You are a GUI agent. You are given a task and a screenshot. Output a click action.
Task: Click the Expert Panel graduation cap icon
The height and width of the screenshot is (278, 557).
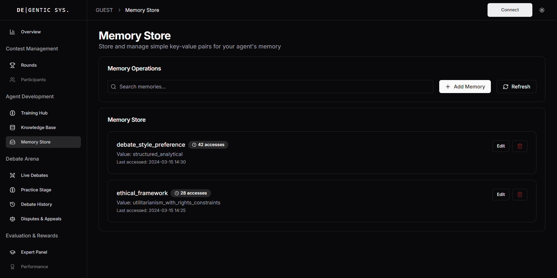[12, 252]
